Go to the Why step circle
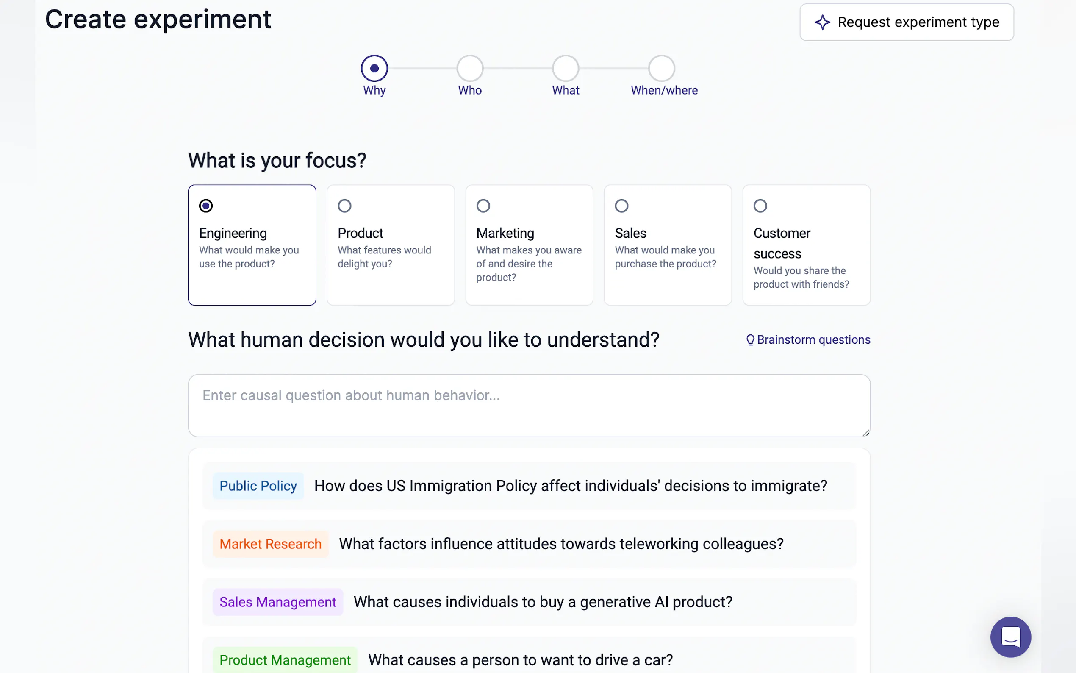 coord(374,69)
